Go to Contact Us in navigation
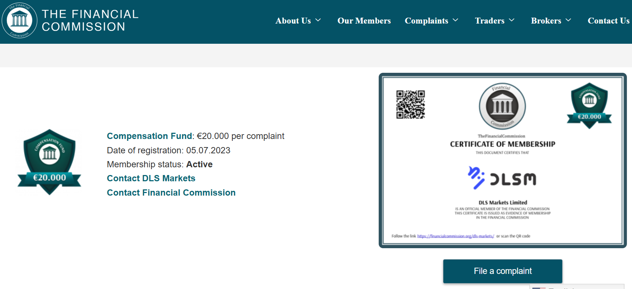This screenshot has width=632, height=289. coord(608,21)
